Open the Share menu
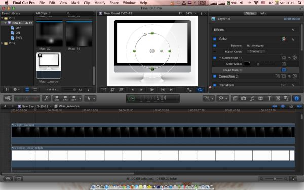Viewport: 304px width, 190px height. coord(114,3)
